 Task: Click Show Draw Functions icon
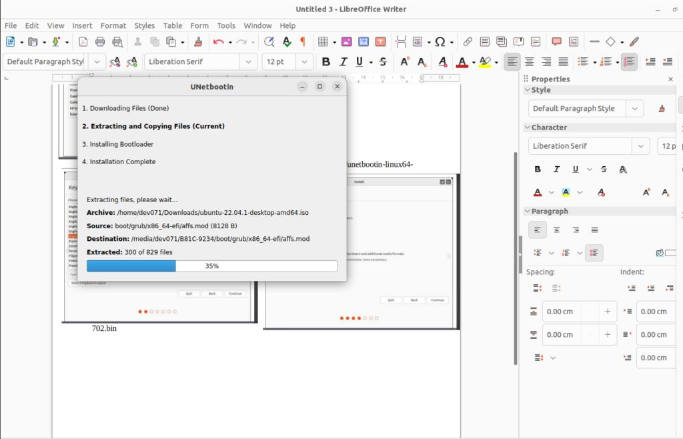pyautogui.click(x=634, y=42)
